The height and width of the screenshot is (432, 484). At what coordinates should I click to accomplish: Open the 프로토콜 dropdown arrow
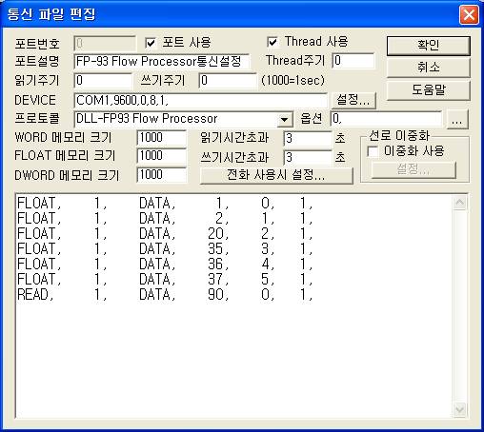point(285,120)
